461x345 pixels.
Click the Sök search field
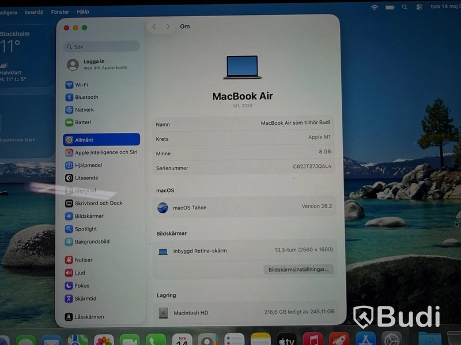101,47
